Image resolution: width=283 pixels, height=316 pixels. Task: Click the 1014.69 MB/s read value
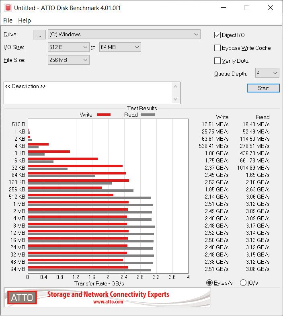[253, 168]
